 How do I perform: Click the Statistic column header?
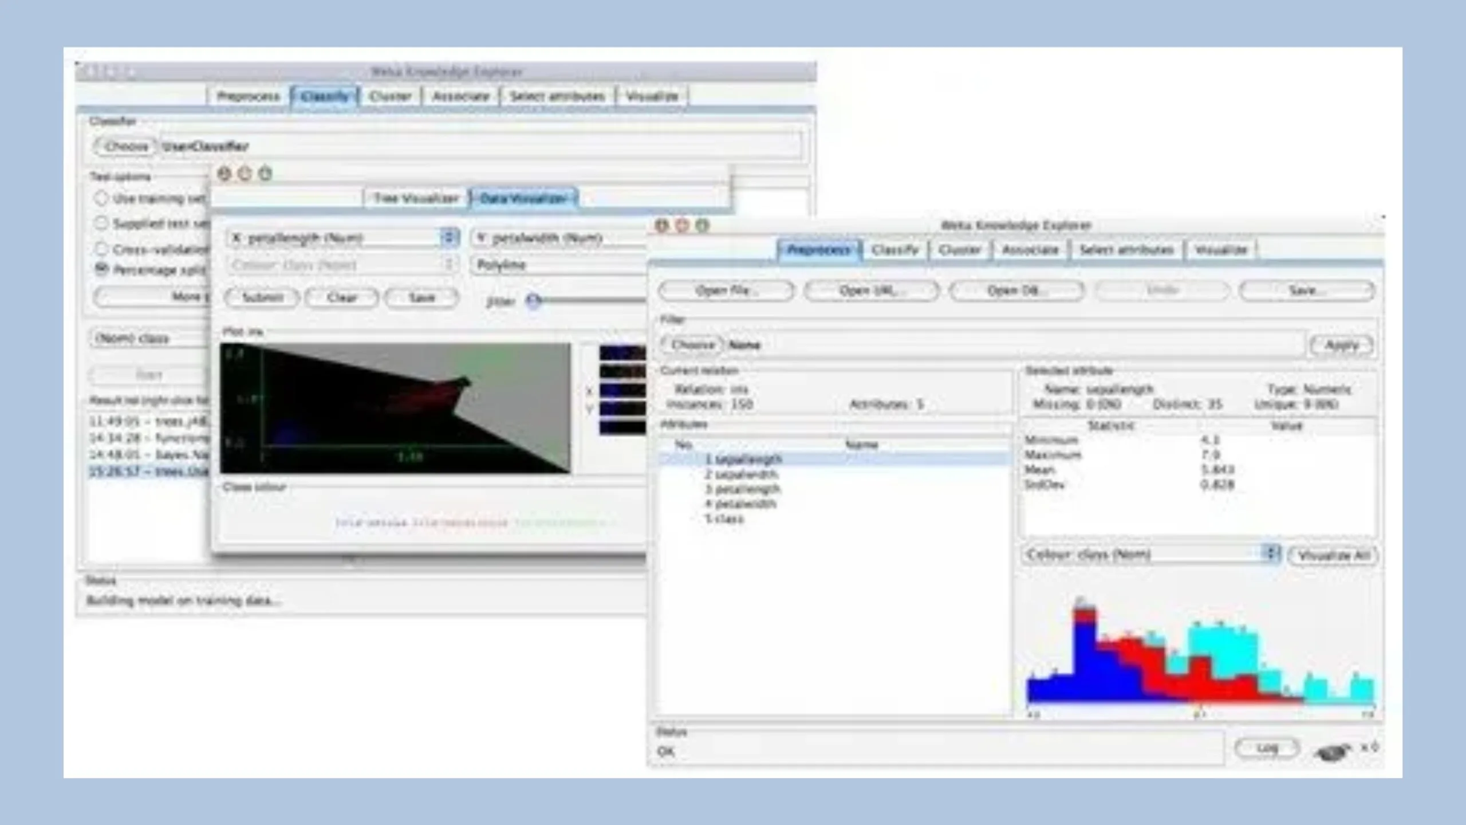(1111, 426)
